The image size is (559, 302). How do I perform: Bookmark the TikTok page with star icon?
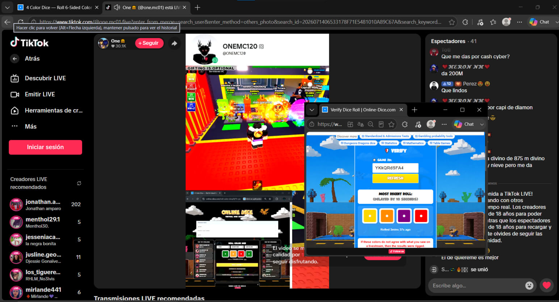coord(452,22)
